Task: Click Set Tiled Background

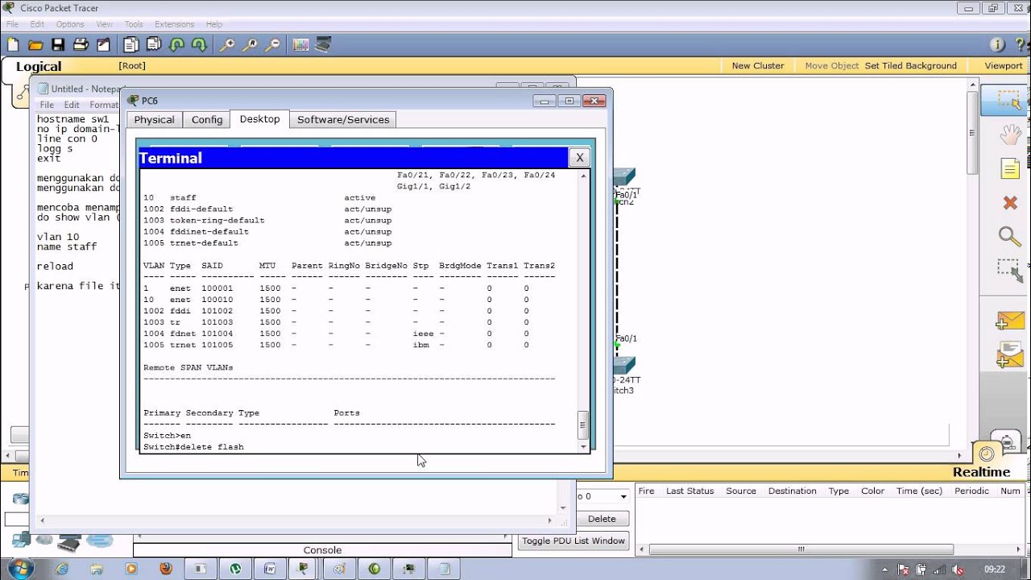Action: click(x=911, y=66)
